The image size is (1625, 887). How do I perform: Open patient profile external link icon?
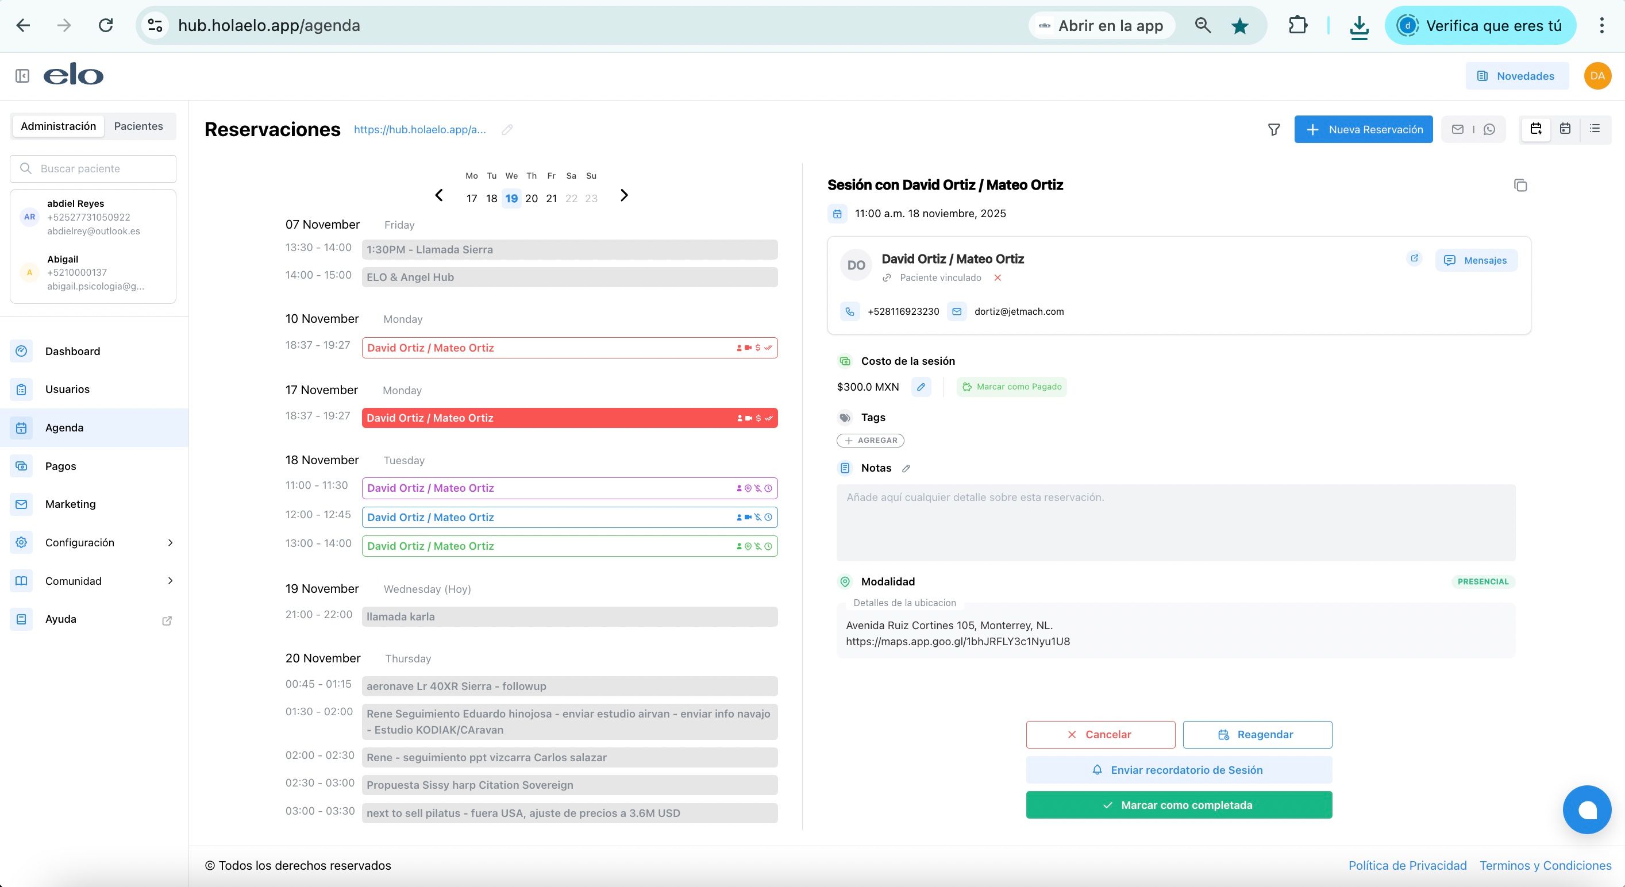click(x=1414, y=258)
